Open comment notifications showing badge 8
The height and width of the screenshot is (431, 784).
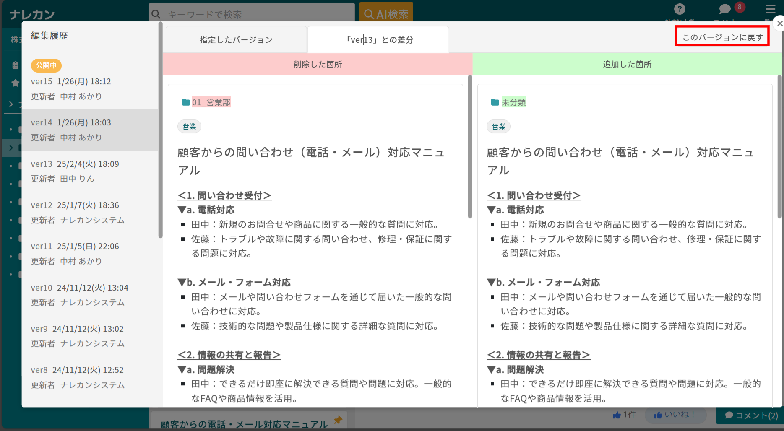pos(724,9)
